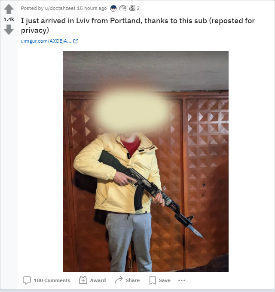Click the award count '2'
Image resolution: width=275 pixels, height=292 pixels.
click(138, 8)
